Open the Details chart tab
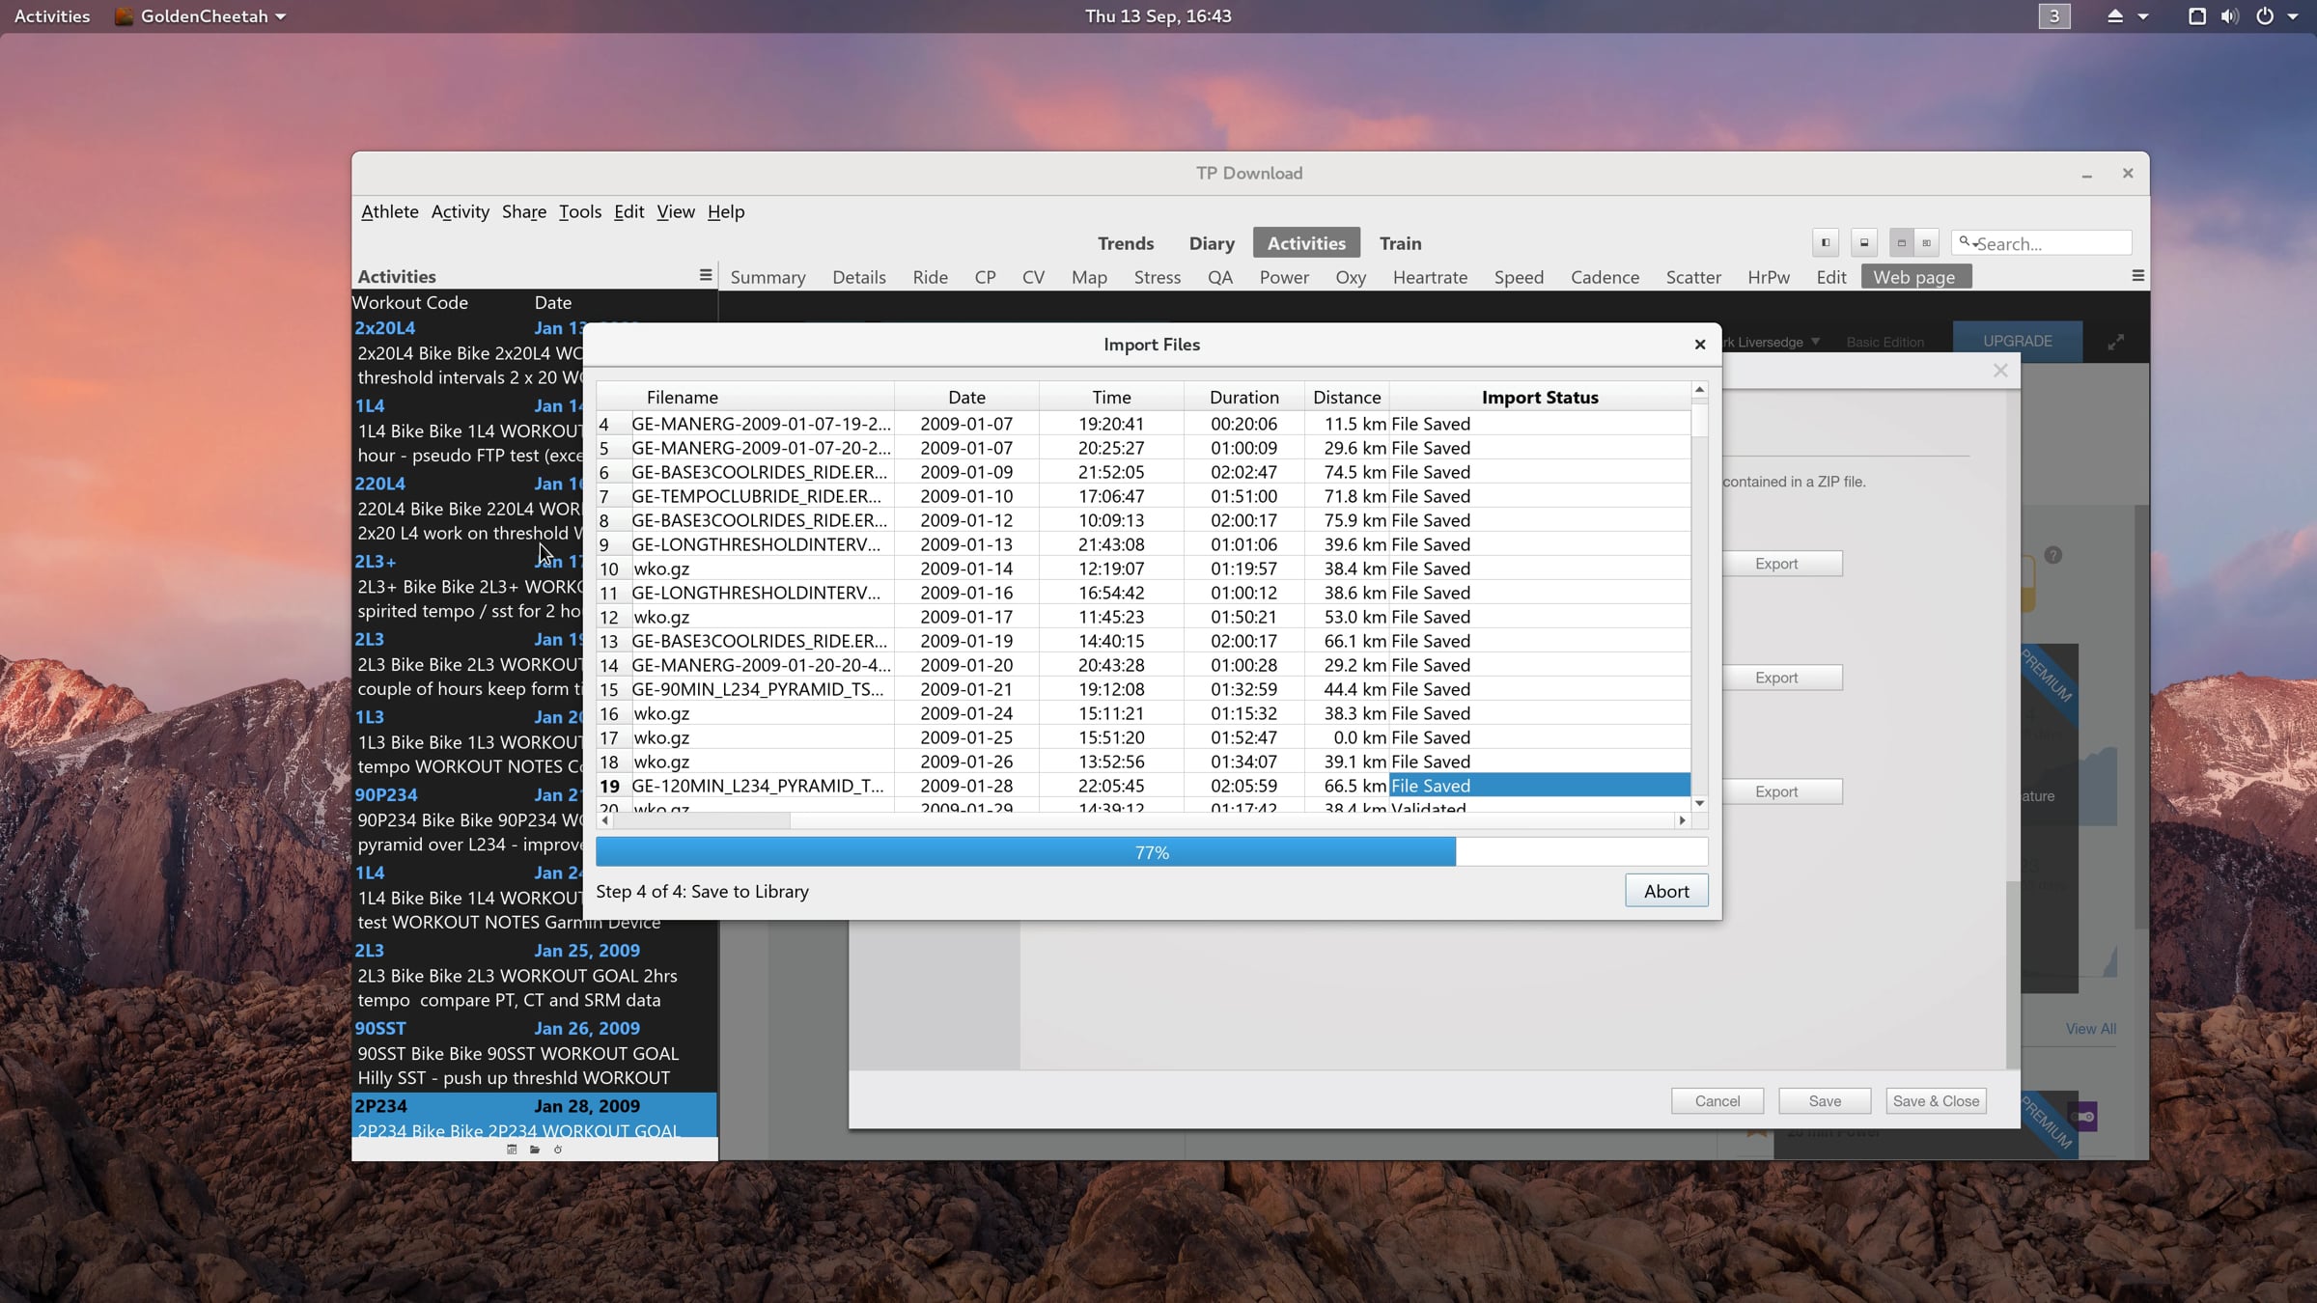This screenshot has width=2317, height=1303. 859,277
